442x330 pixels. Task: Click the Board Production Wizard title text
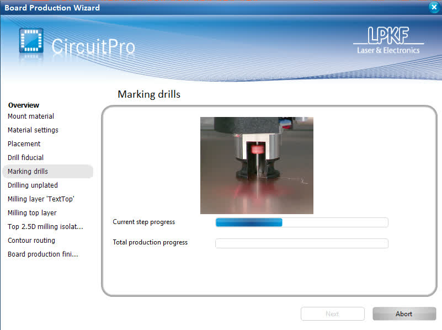click(x=52, y=8)
